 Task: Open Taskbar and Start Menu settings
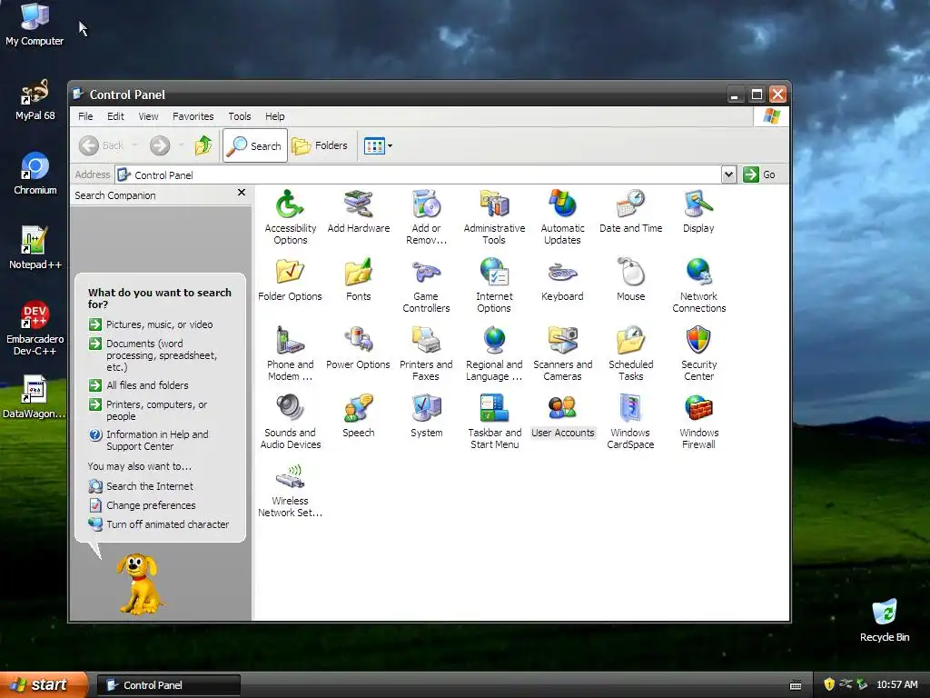point(494,422)
